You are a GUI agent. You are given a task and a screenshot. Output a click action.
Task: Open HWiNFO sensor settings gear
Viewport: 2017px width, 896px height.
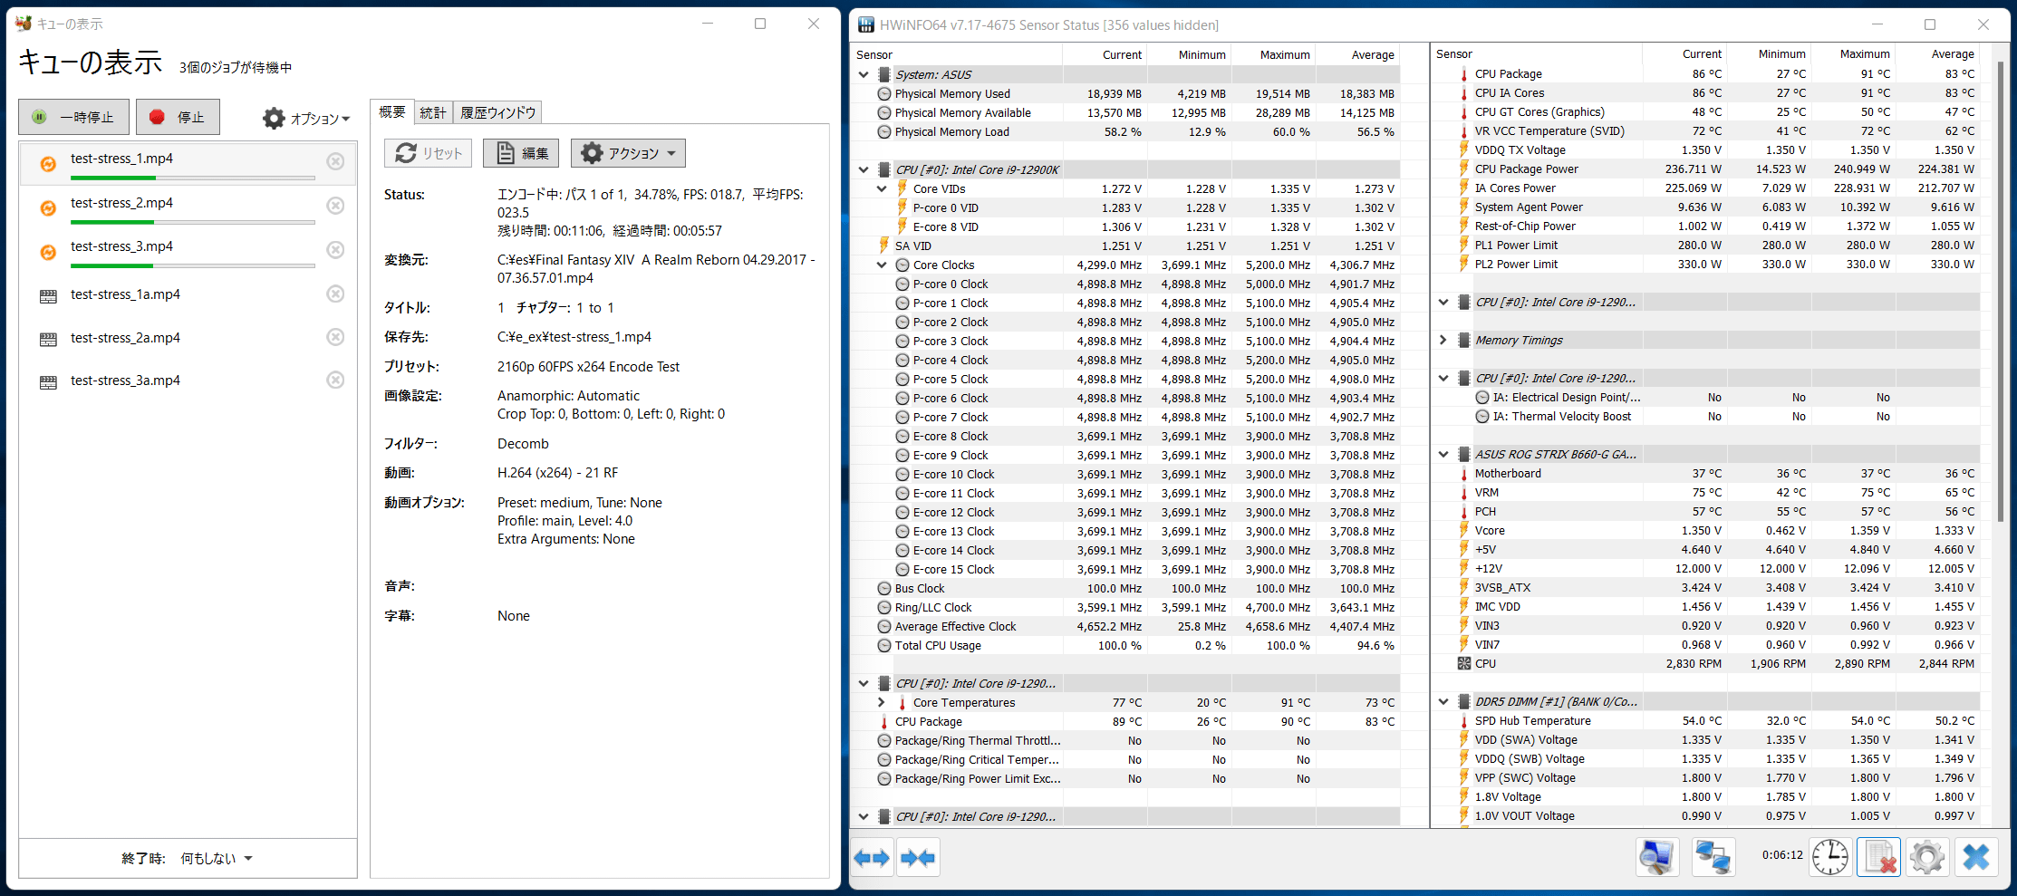coord(1927,856)
